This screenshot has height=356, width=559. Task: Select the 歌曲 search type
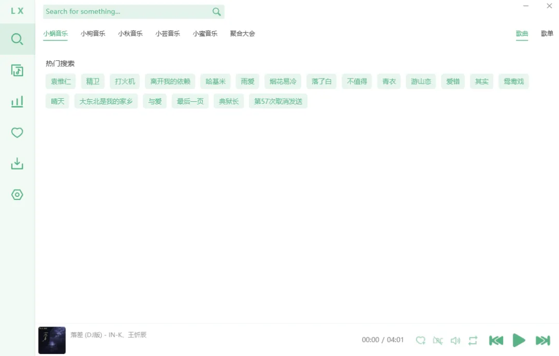pos(522,34)
